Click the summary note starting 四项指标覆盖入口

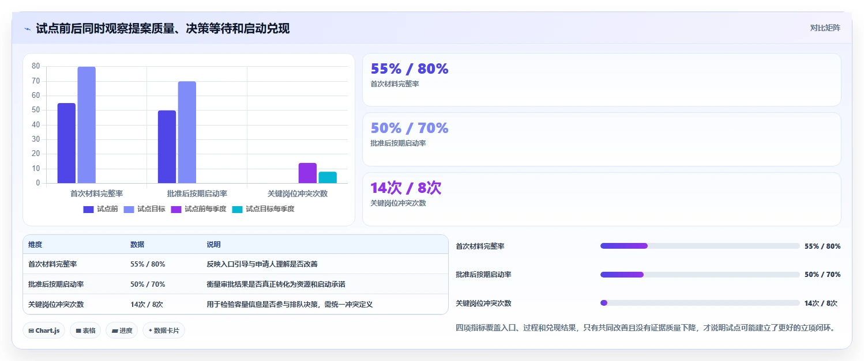click(645, 328)
